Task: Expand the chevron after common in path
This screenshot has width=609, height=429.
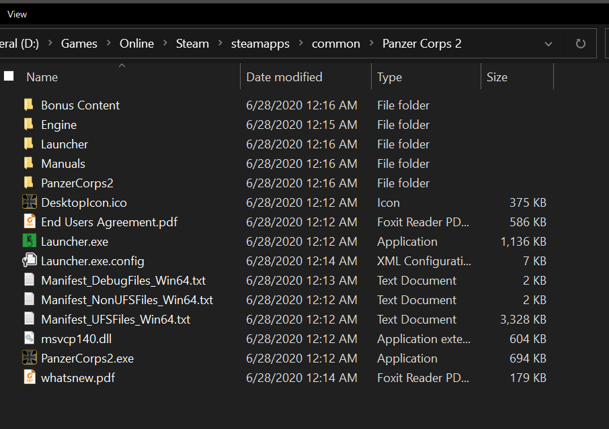Action: point(371,43)
